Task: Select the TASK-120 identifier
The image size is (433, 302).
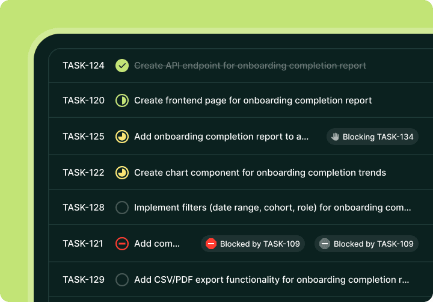Action: coord(84,100)
